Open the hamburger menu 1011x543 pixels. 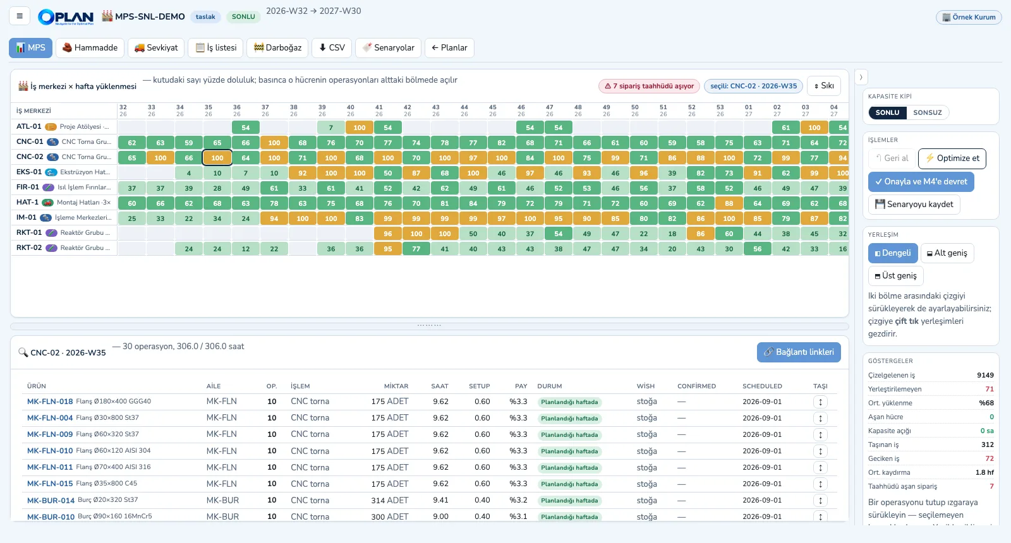click(20, 16)
